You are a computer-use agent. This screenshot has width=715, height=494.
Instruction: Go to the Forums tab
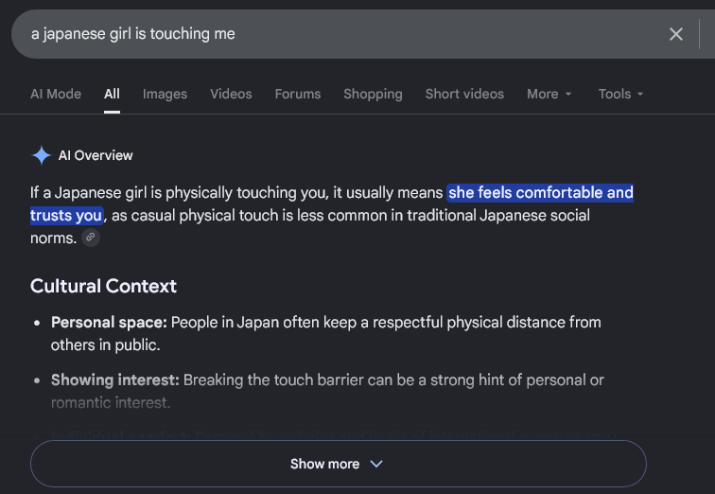tap(298, 94)
